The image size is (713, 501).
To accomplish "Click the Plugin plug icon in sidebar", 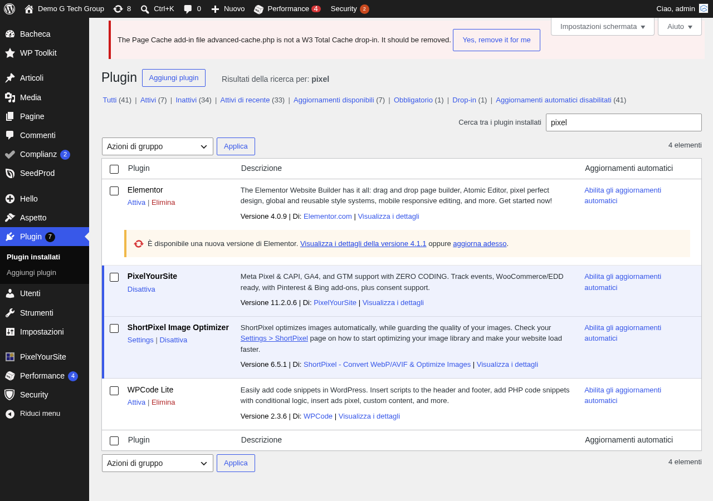I will click(10, 237).
